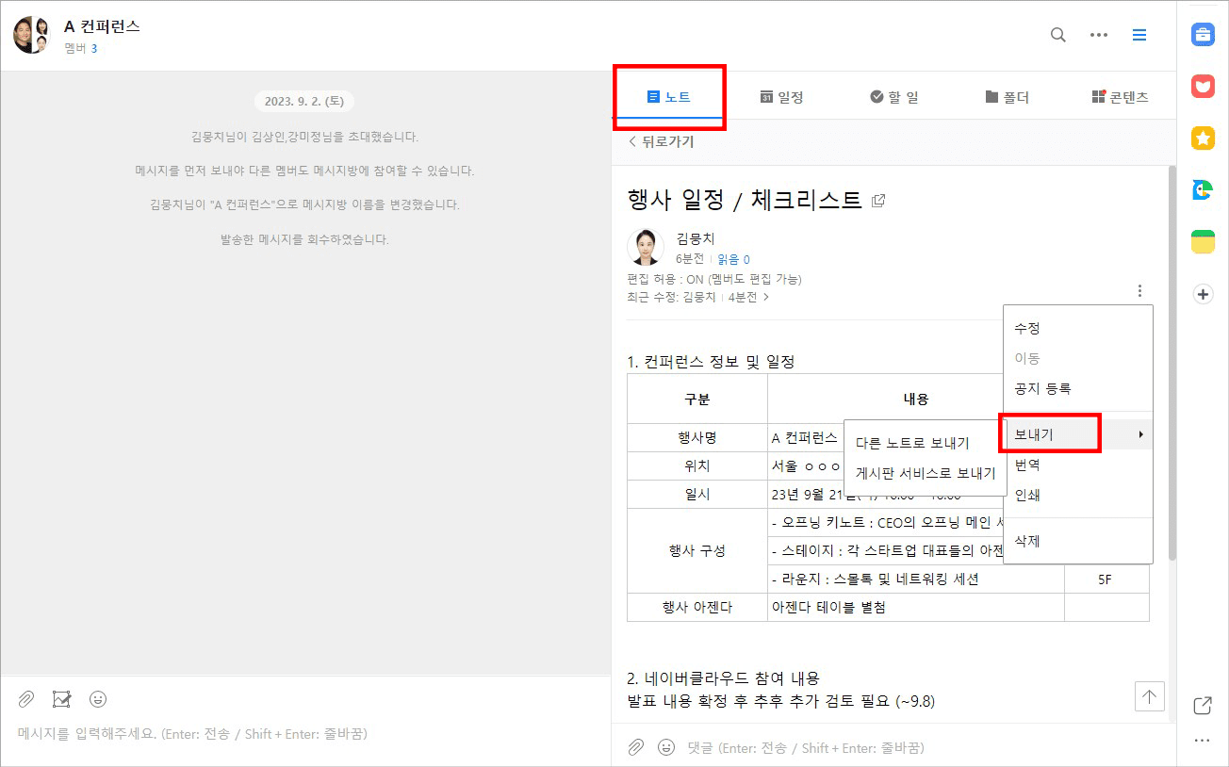This screenshot has width=1229, height=767.
Task: Open the blue briefcase app in right sidebar
Action: [1203, 34]
